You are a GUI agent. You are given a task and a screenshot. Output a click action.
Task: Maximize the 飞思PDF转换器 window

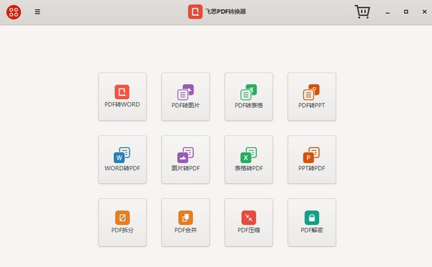406,11
